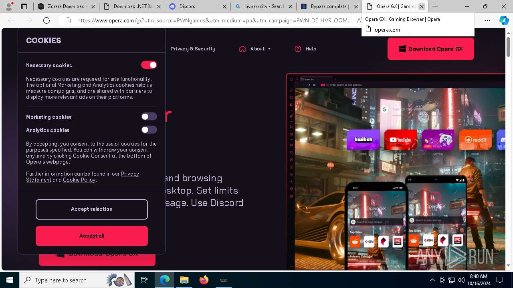This screenshot has height=288, width=513.
Task: Enable Analytics cookies
Action: tap(149, 130)
